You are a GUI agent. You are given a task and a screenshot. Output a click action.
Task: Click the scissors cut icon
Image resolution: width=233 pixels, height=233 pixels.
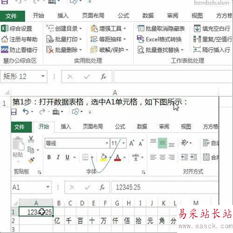tap(31, 139)
